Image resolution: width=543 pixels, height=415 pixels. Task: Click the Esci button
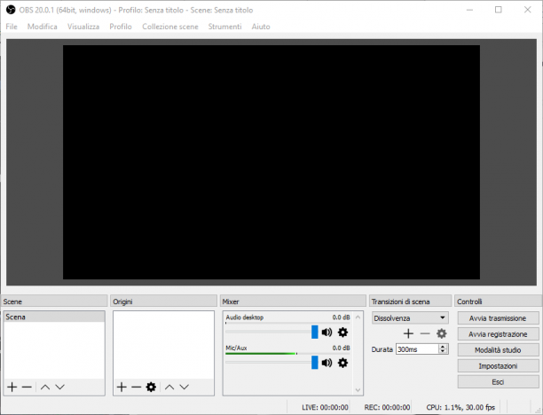pyautogui.click(x=498, y=382)
